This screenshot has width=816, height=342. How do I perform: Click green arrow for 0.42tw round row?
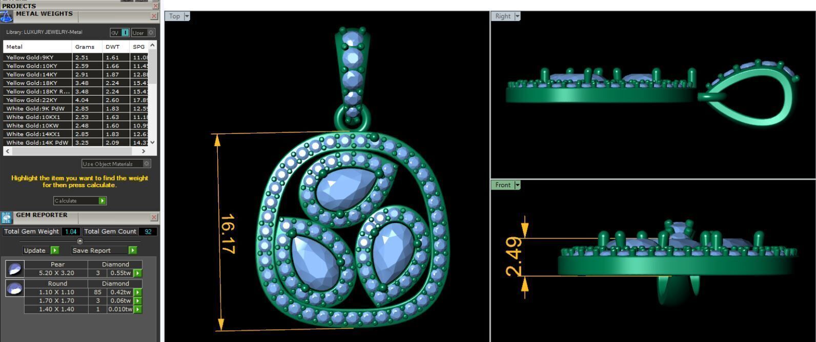coord(137,292)
